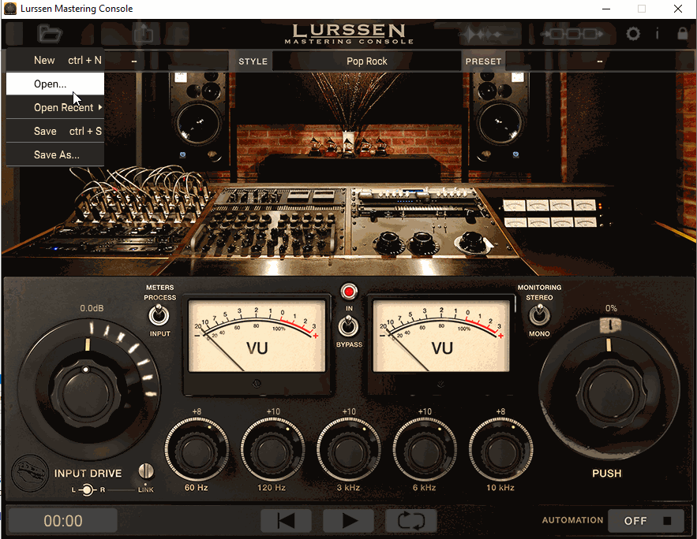The width and height of the screenshot is (697, 539).
Task: Click the STYLE label
Action: (253, 61)
